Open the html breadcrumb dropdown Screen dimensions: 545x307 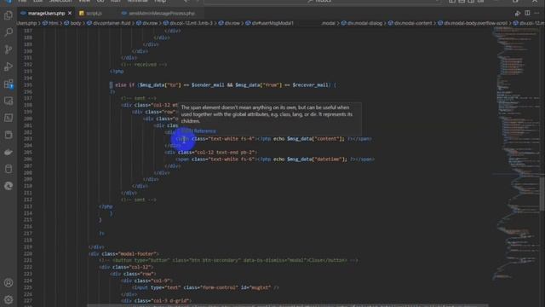[53, 23]
